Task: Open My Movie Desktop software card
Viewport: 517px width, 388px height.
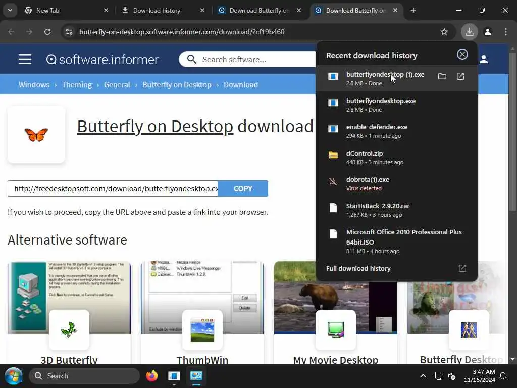Action: [336, 323]
